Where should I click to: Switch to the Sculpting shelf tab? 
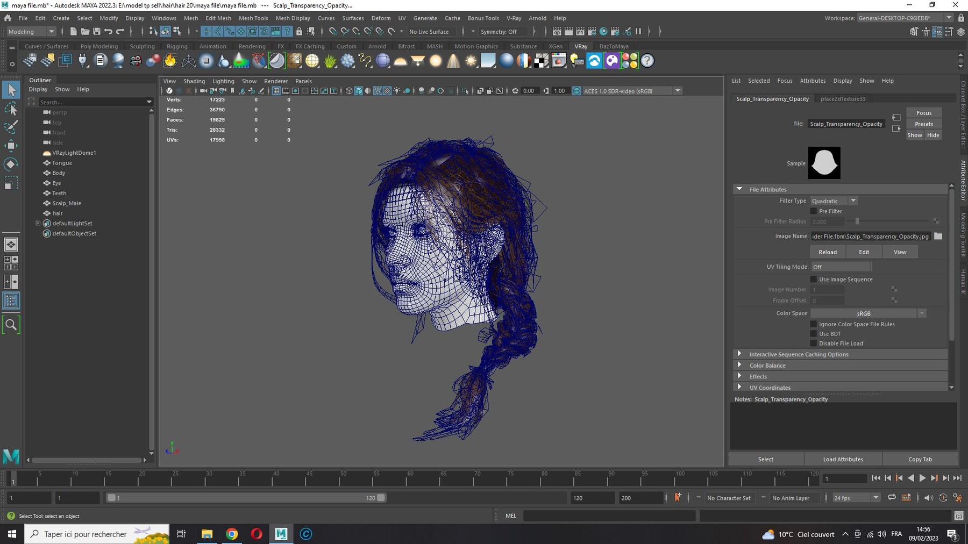[x=142, y=46]
